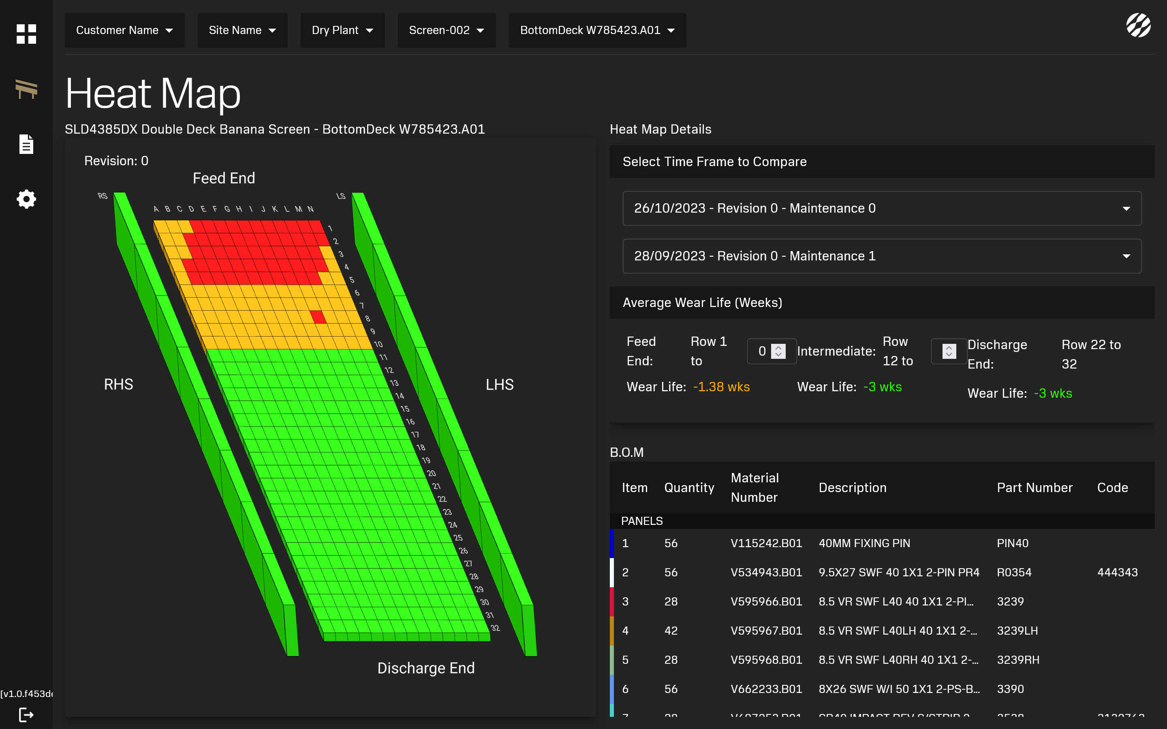Expand the Customer Name dropdown
1167x729 pixels.
pos(124,30)
